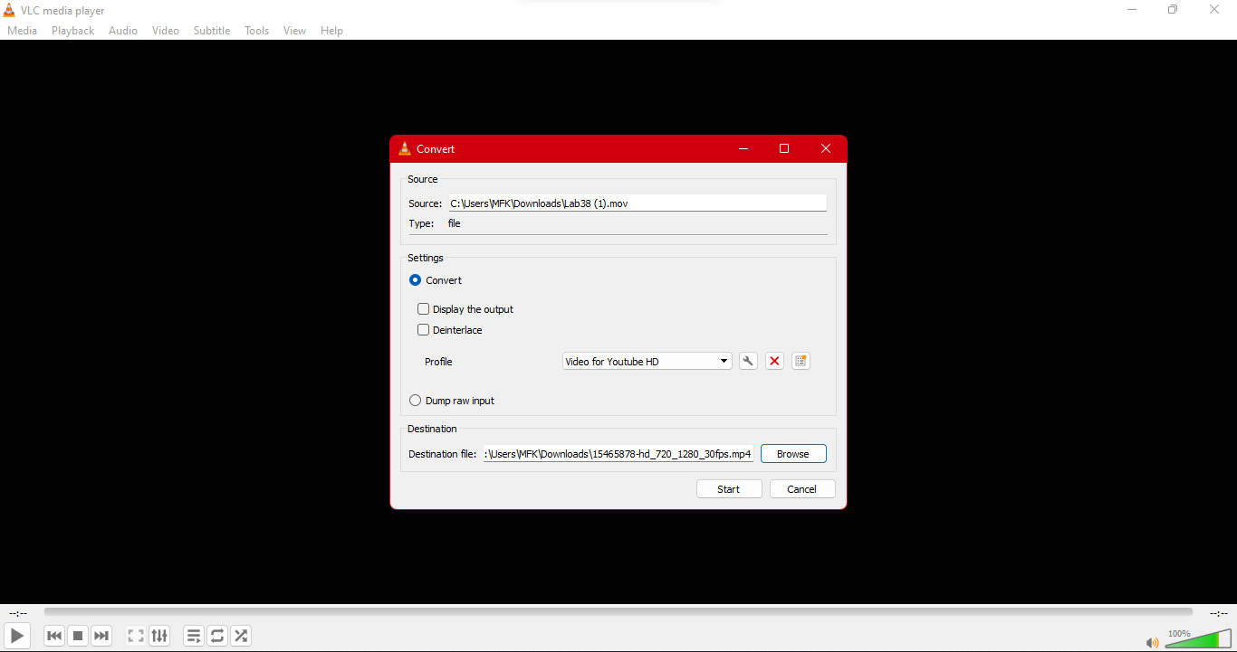Restore down the VLC main window
Image resolution: width=1237 pixels, height=652 pixels.
1173,10
